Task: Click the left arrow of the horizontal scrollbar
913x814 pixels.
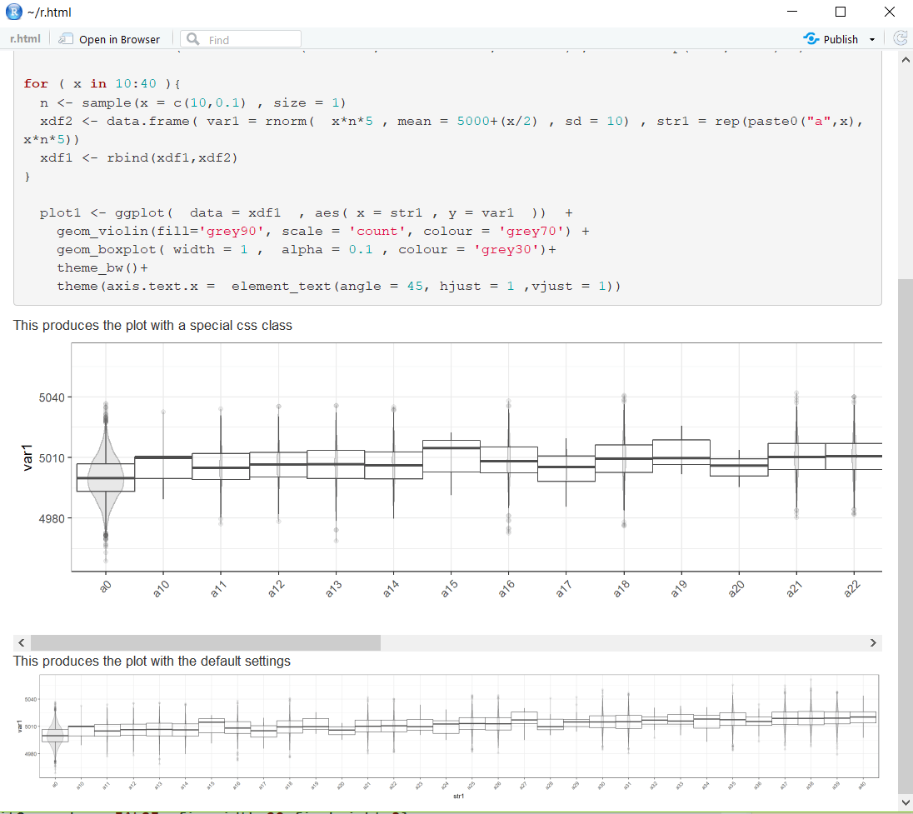Action: [21, 642]
